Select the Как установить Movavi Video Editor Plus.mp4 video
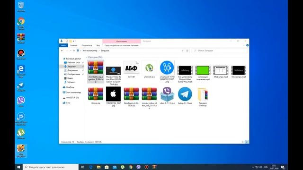The image size is (303, 170). 185,74
